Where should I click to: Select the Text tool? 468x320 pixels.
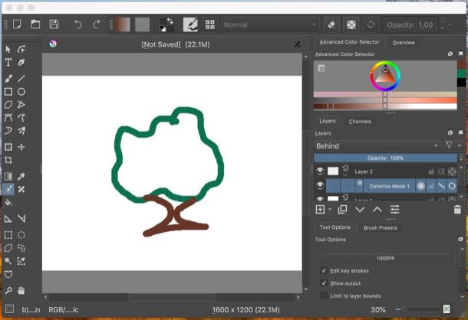coord(8,62)
